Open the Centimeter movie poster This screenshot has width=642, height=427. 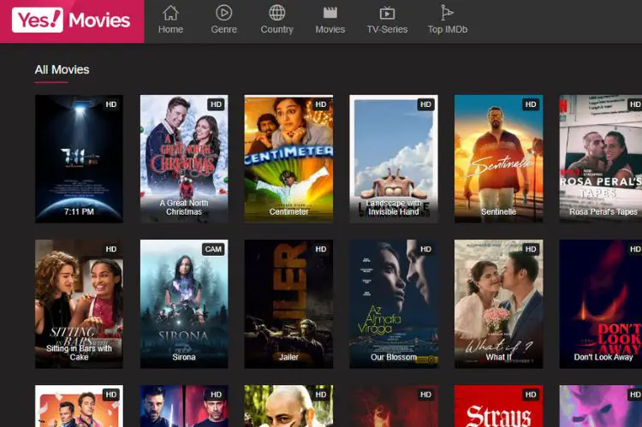point(288,159)
